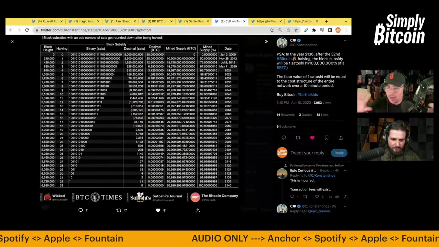This screenshot has width=439, height=247.
Task: Switch to the (4) Russell tab
Action: point(47,21)
